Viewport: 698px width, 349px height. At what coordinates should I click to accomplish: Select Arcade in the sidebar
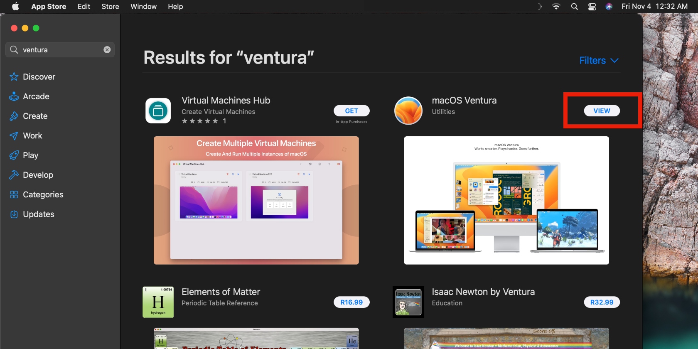point(36,96)
